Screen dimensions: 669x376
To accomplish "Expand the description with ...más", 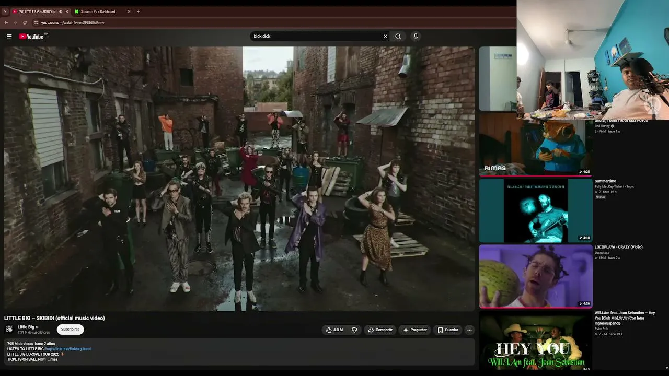I will [52, 359].
